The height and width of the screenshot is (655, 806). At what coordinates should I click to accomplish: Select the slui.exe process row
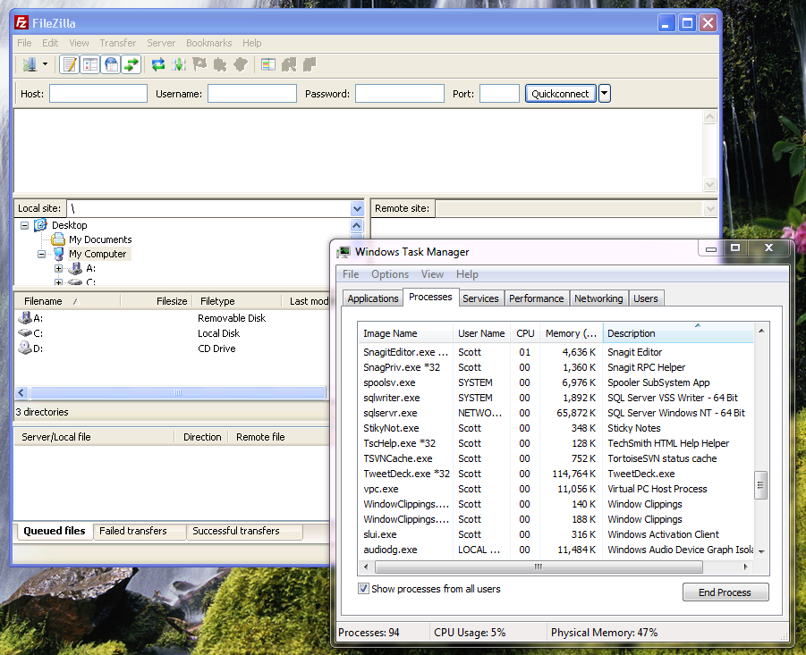pos(556,534)
